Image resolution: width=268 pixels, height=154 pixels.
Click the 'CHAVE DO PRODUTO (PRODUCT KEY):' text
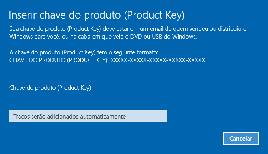59,60
